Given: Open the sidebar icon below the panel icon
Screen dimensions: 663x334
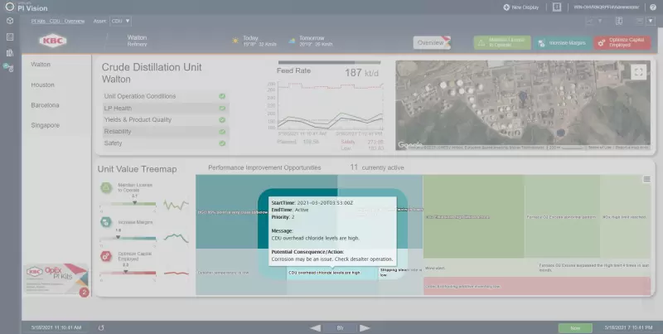Looking at the screenshot, I should point(10,53).
